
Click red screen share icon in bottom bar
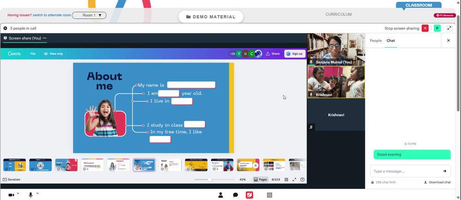click(x=249, y=195)
